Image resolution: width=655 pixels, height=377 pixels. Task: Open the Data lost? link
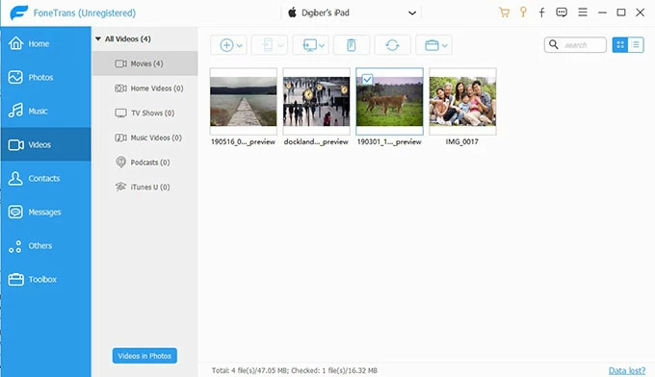[627, 370]
